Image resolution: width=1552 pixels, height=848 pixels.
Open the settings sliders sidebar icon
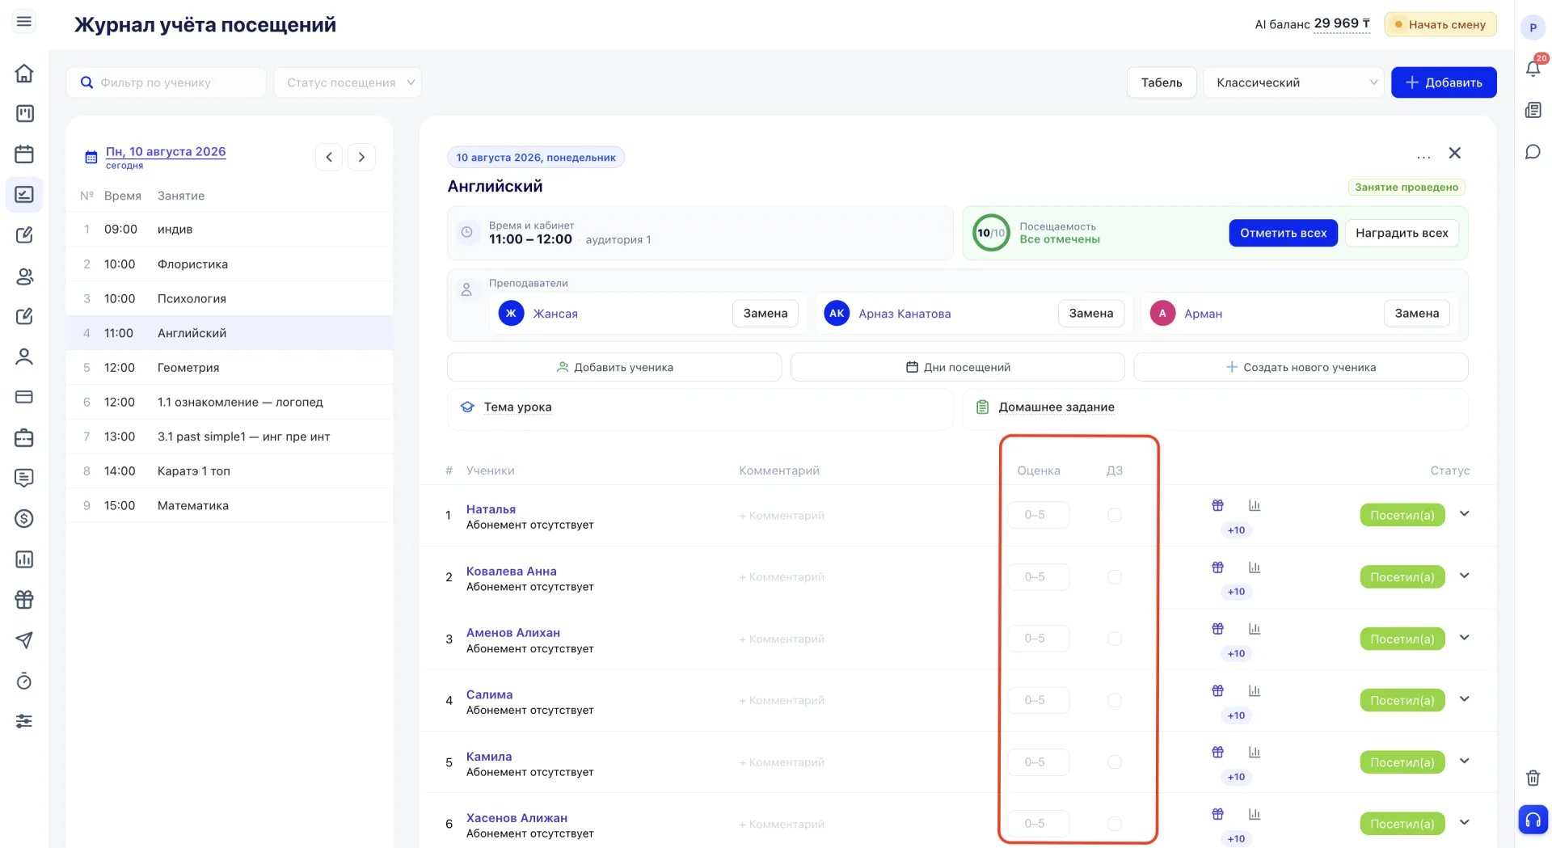[24, 721]
